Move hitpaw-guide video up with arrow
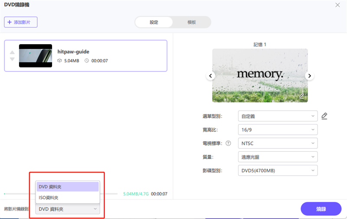This screenshot has width=347, height=219. coord(12,52)
